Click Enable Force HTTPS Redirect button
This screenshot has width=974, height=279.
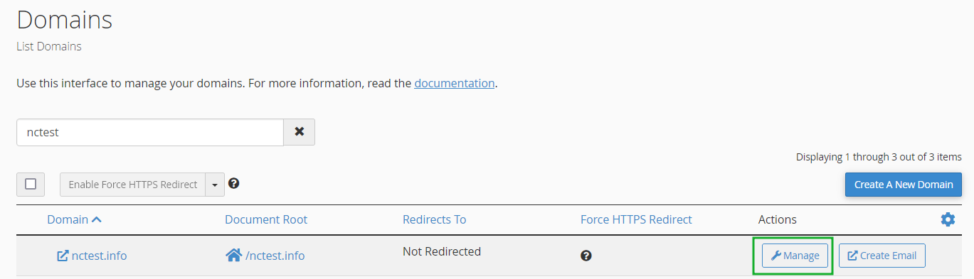132,185
